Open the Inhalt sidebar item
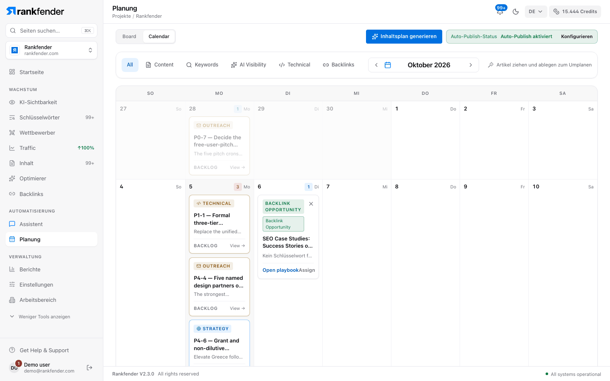 (x=51, y=163)
